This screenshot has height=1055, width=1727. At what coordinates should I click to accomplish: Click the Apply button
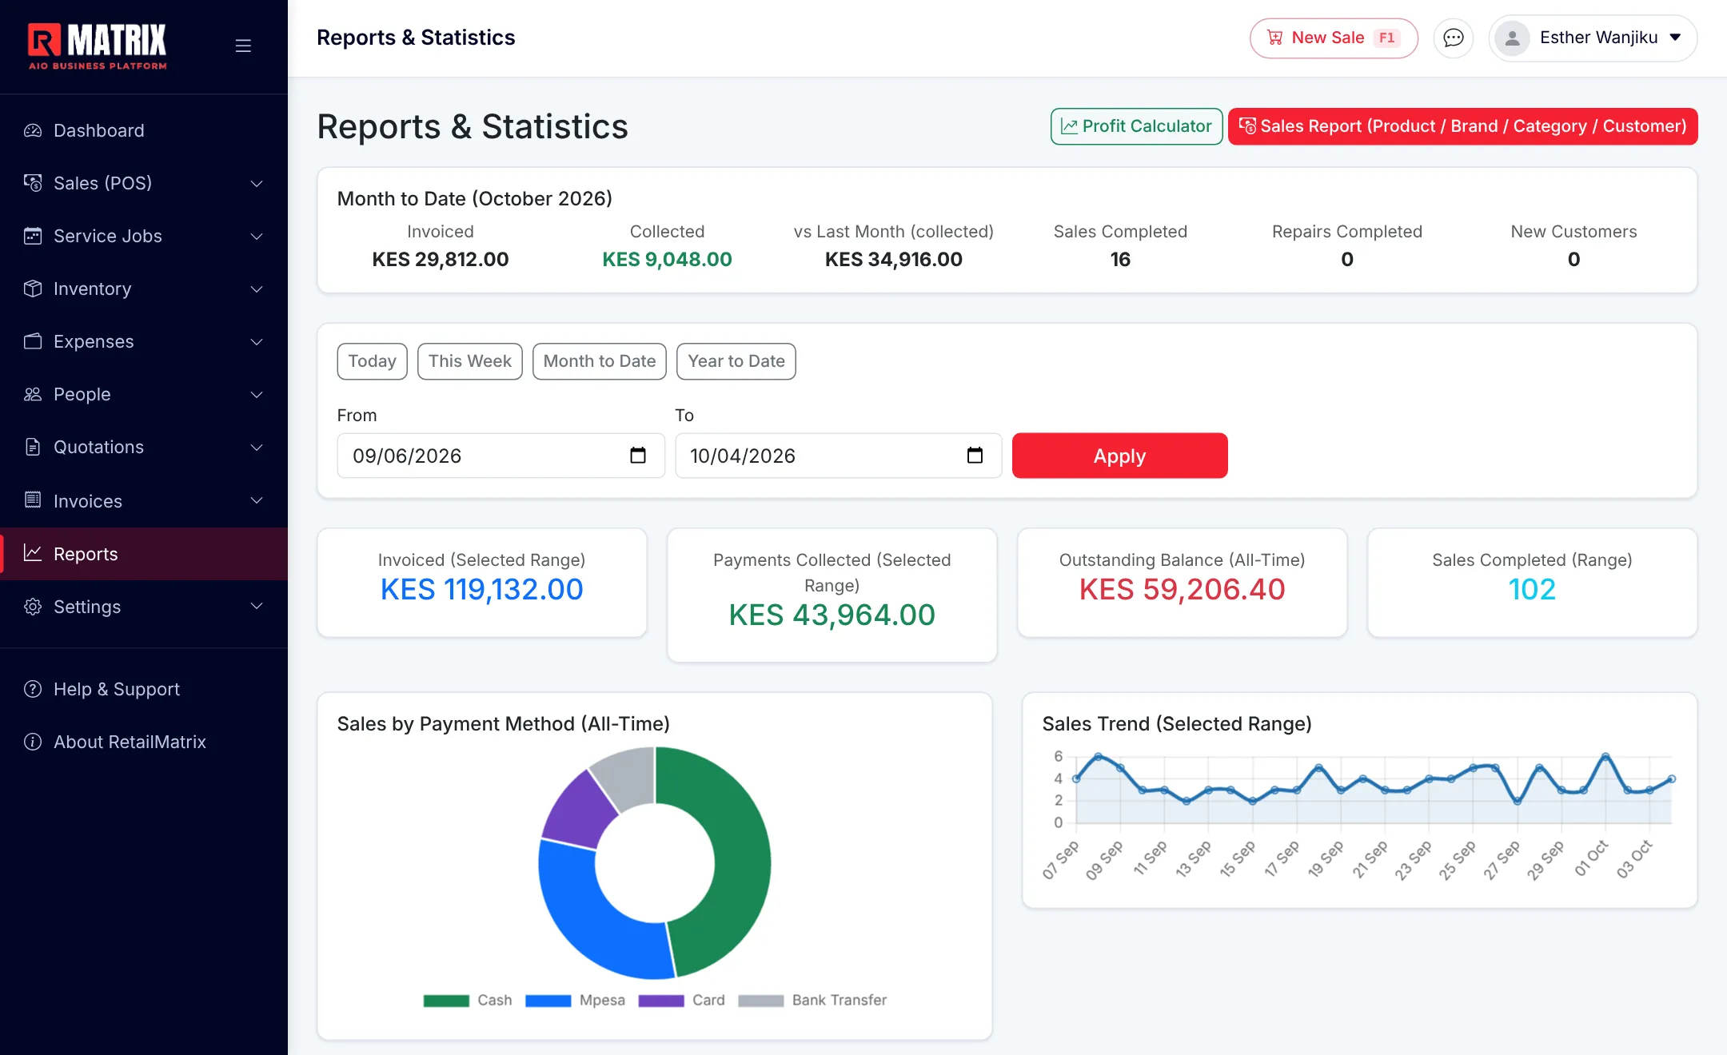pyautogui.click(x=1119, y=456)
